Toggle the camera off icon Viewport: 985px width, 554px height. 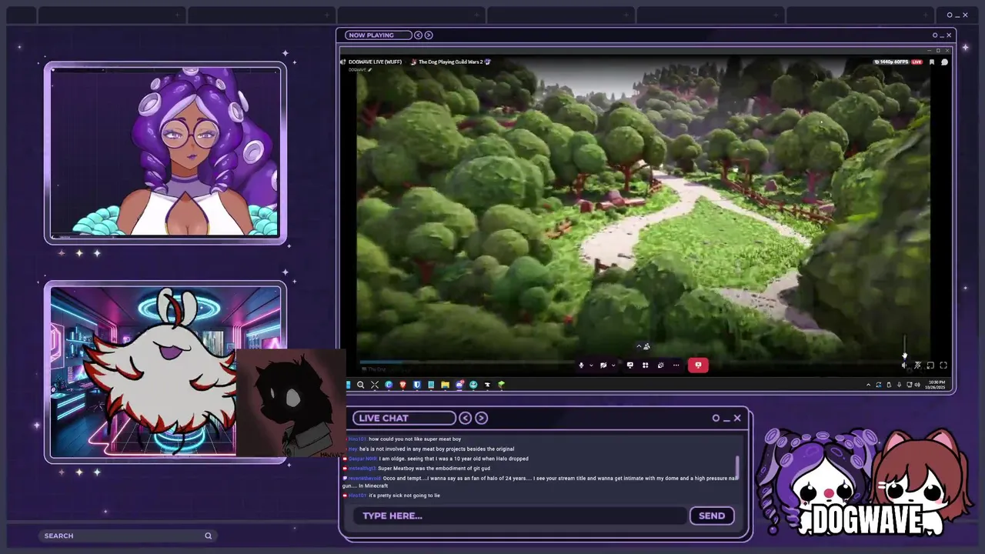click(603, 365)
